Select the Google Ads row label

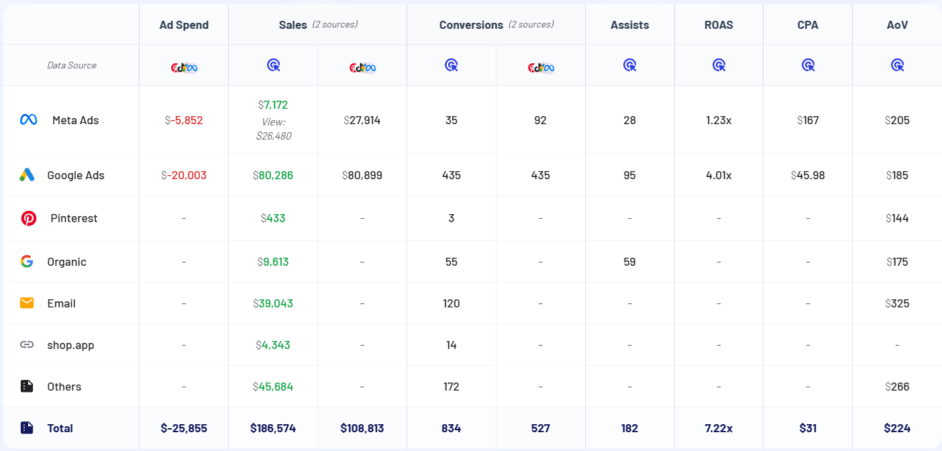coord(76,175)
